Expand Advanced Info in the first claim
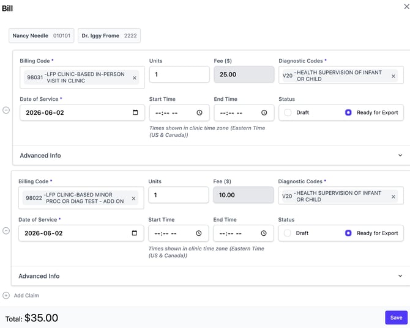The image size is (410, 328). tap(211, 155)
